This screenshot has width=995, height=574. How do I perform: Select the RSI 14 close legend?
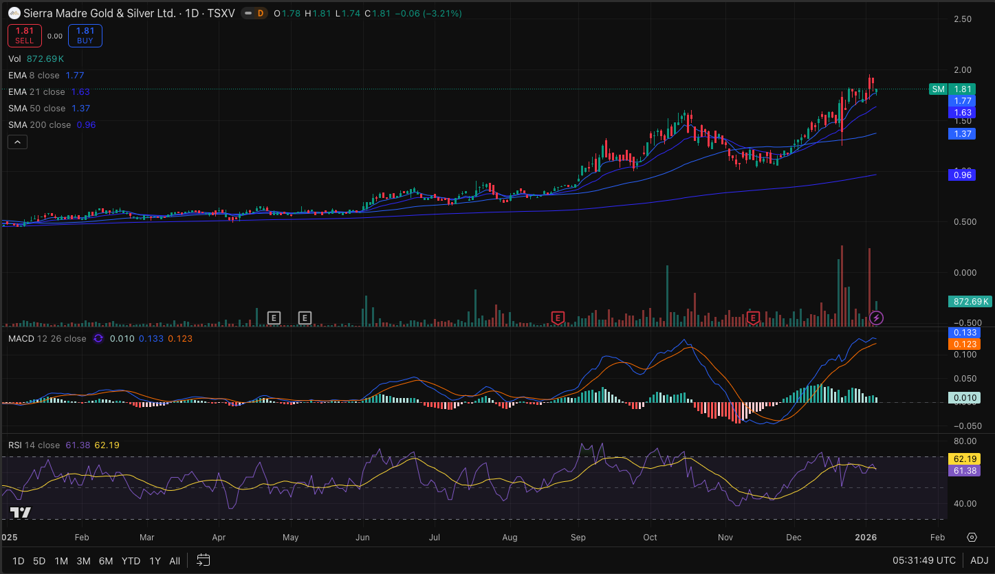click(x=34, y=445)
